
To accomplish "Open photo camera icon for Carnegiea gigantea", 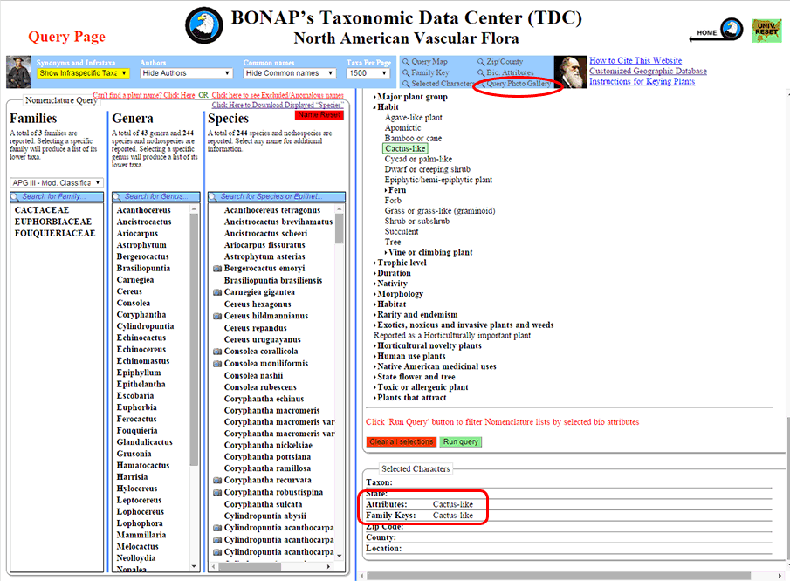I will point(217,292).
